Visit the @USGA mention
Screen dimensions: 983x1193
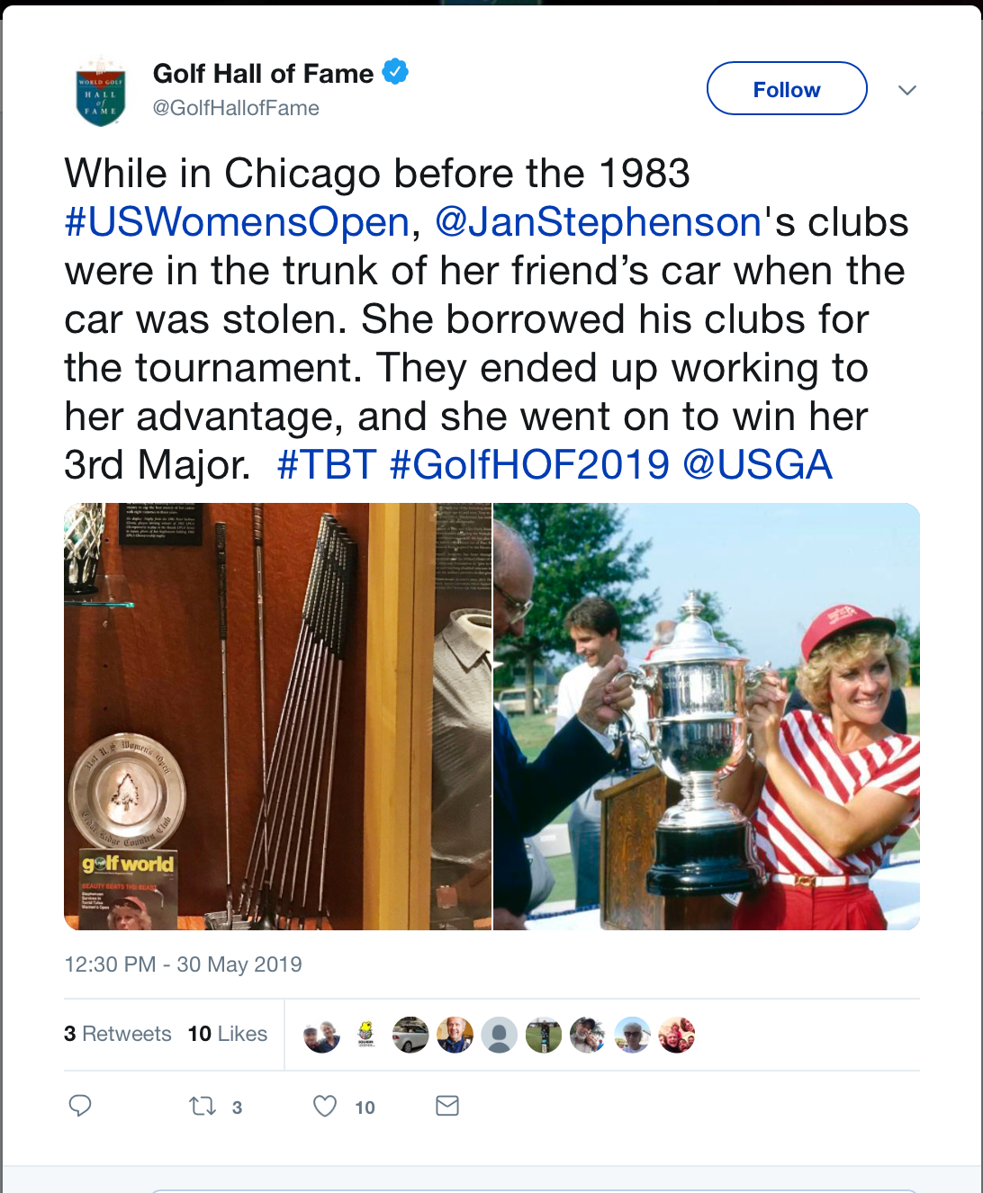[x=757, y=465]
